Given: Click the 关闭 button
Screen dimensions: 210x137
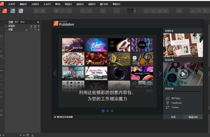Looking at the screenshot, I should click(x=173, y=117).
